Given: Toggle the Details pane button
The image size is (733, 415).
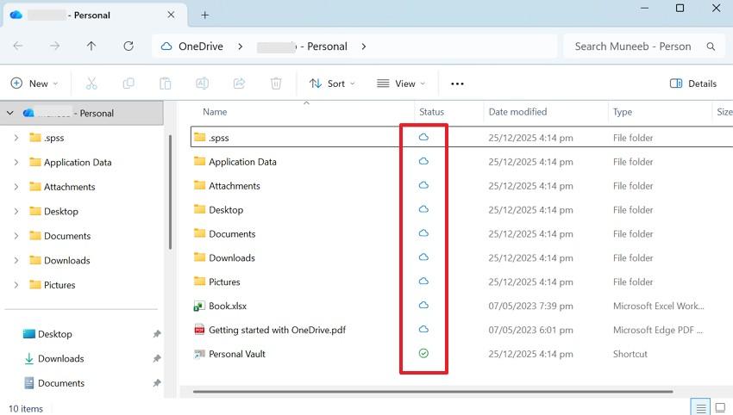Looking at the screenshot, I should click(x=692, y=84).
